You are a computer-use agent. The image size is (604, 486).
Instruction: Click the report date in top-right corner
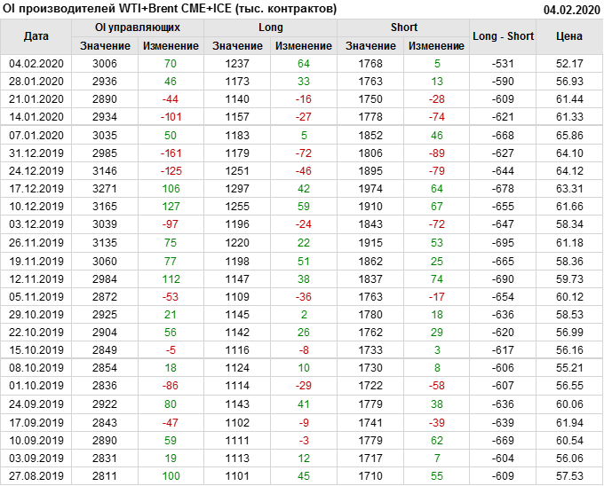[x=571, y=10]
